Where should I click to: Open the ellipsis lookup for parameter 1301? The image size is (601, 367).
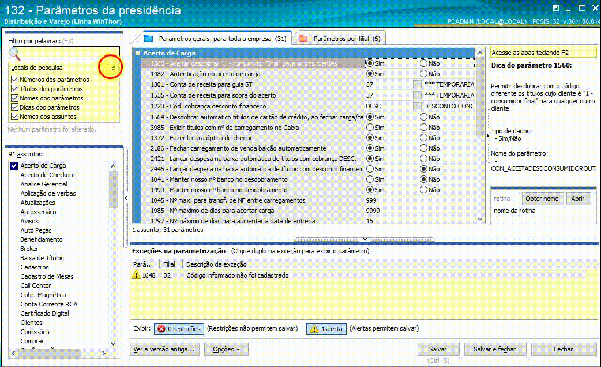coord(417,84)
